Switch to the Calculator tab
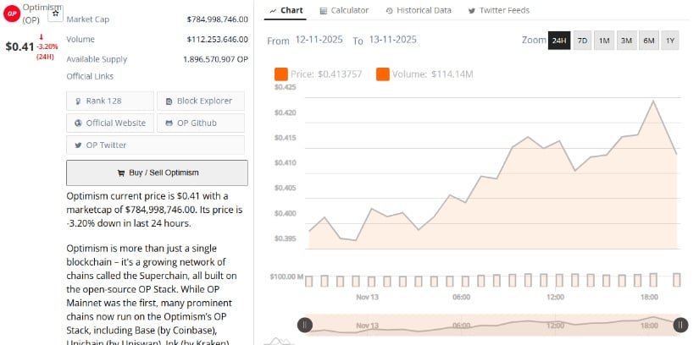 [344, 10]
